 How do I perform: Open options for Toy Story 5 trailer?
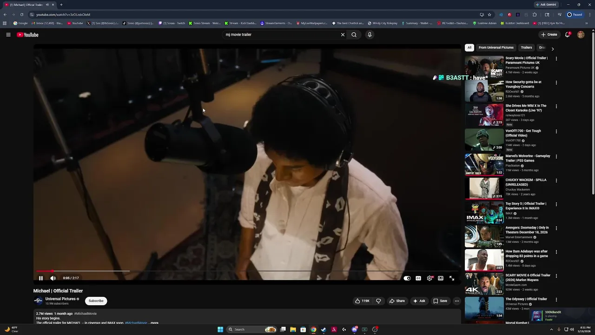click(556, 204)
